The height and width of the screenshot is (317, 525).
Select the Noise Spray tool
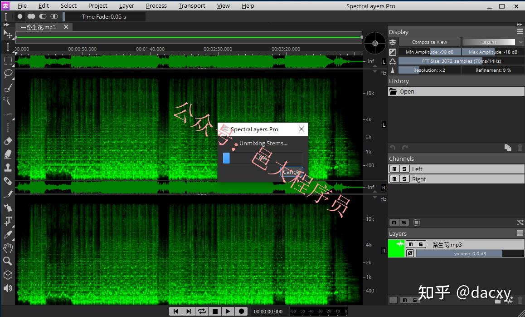(7, 208)
